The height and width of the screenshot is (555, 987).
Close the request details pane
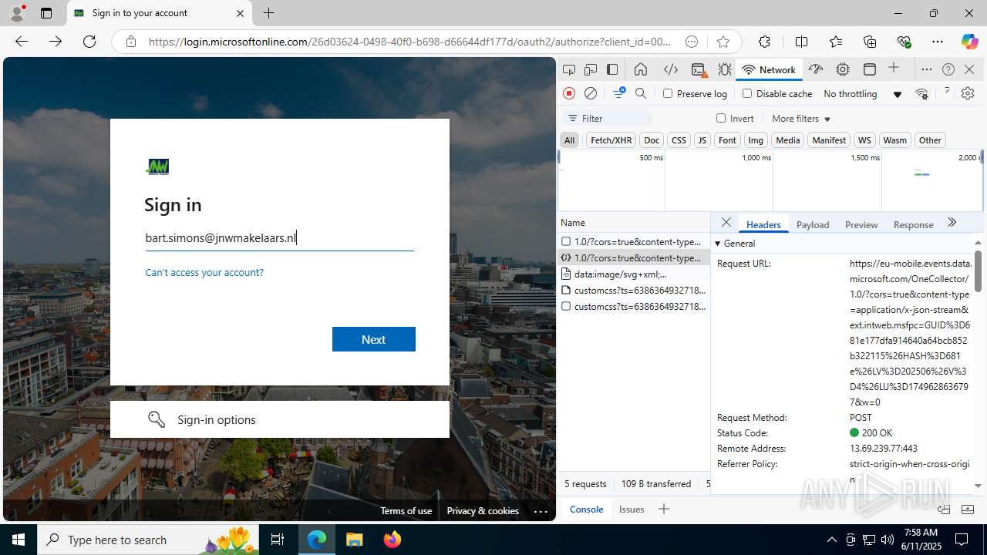tap(726, 223)
